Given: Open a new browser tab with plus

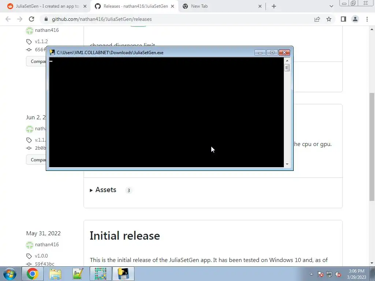Looking at the screenshot, I should click(274, 6).
